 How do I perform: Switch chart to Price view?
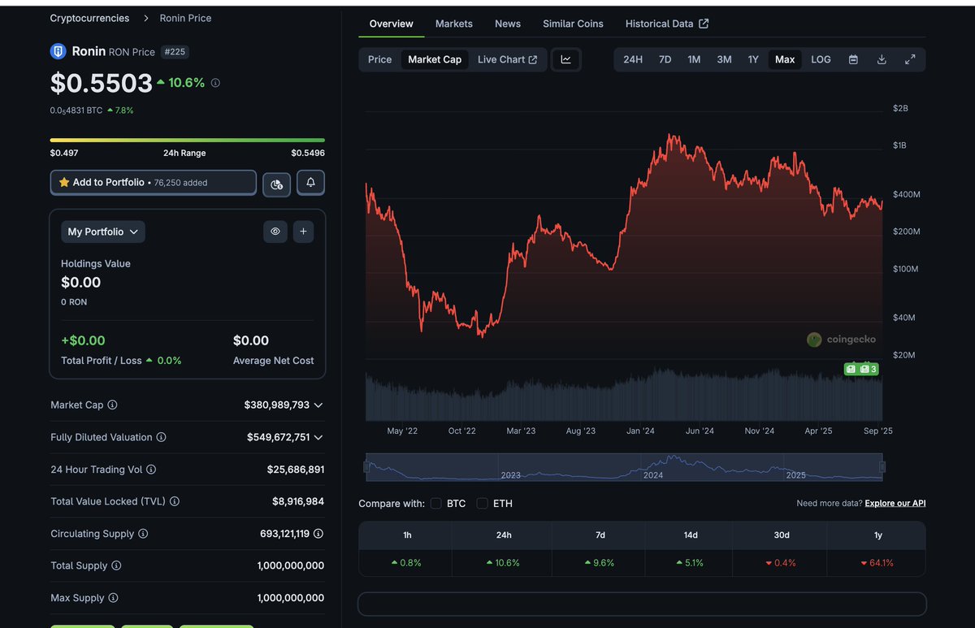[379, 59]
